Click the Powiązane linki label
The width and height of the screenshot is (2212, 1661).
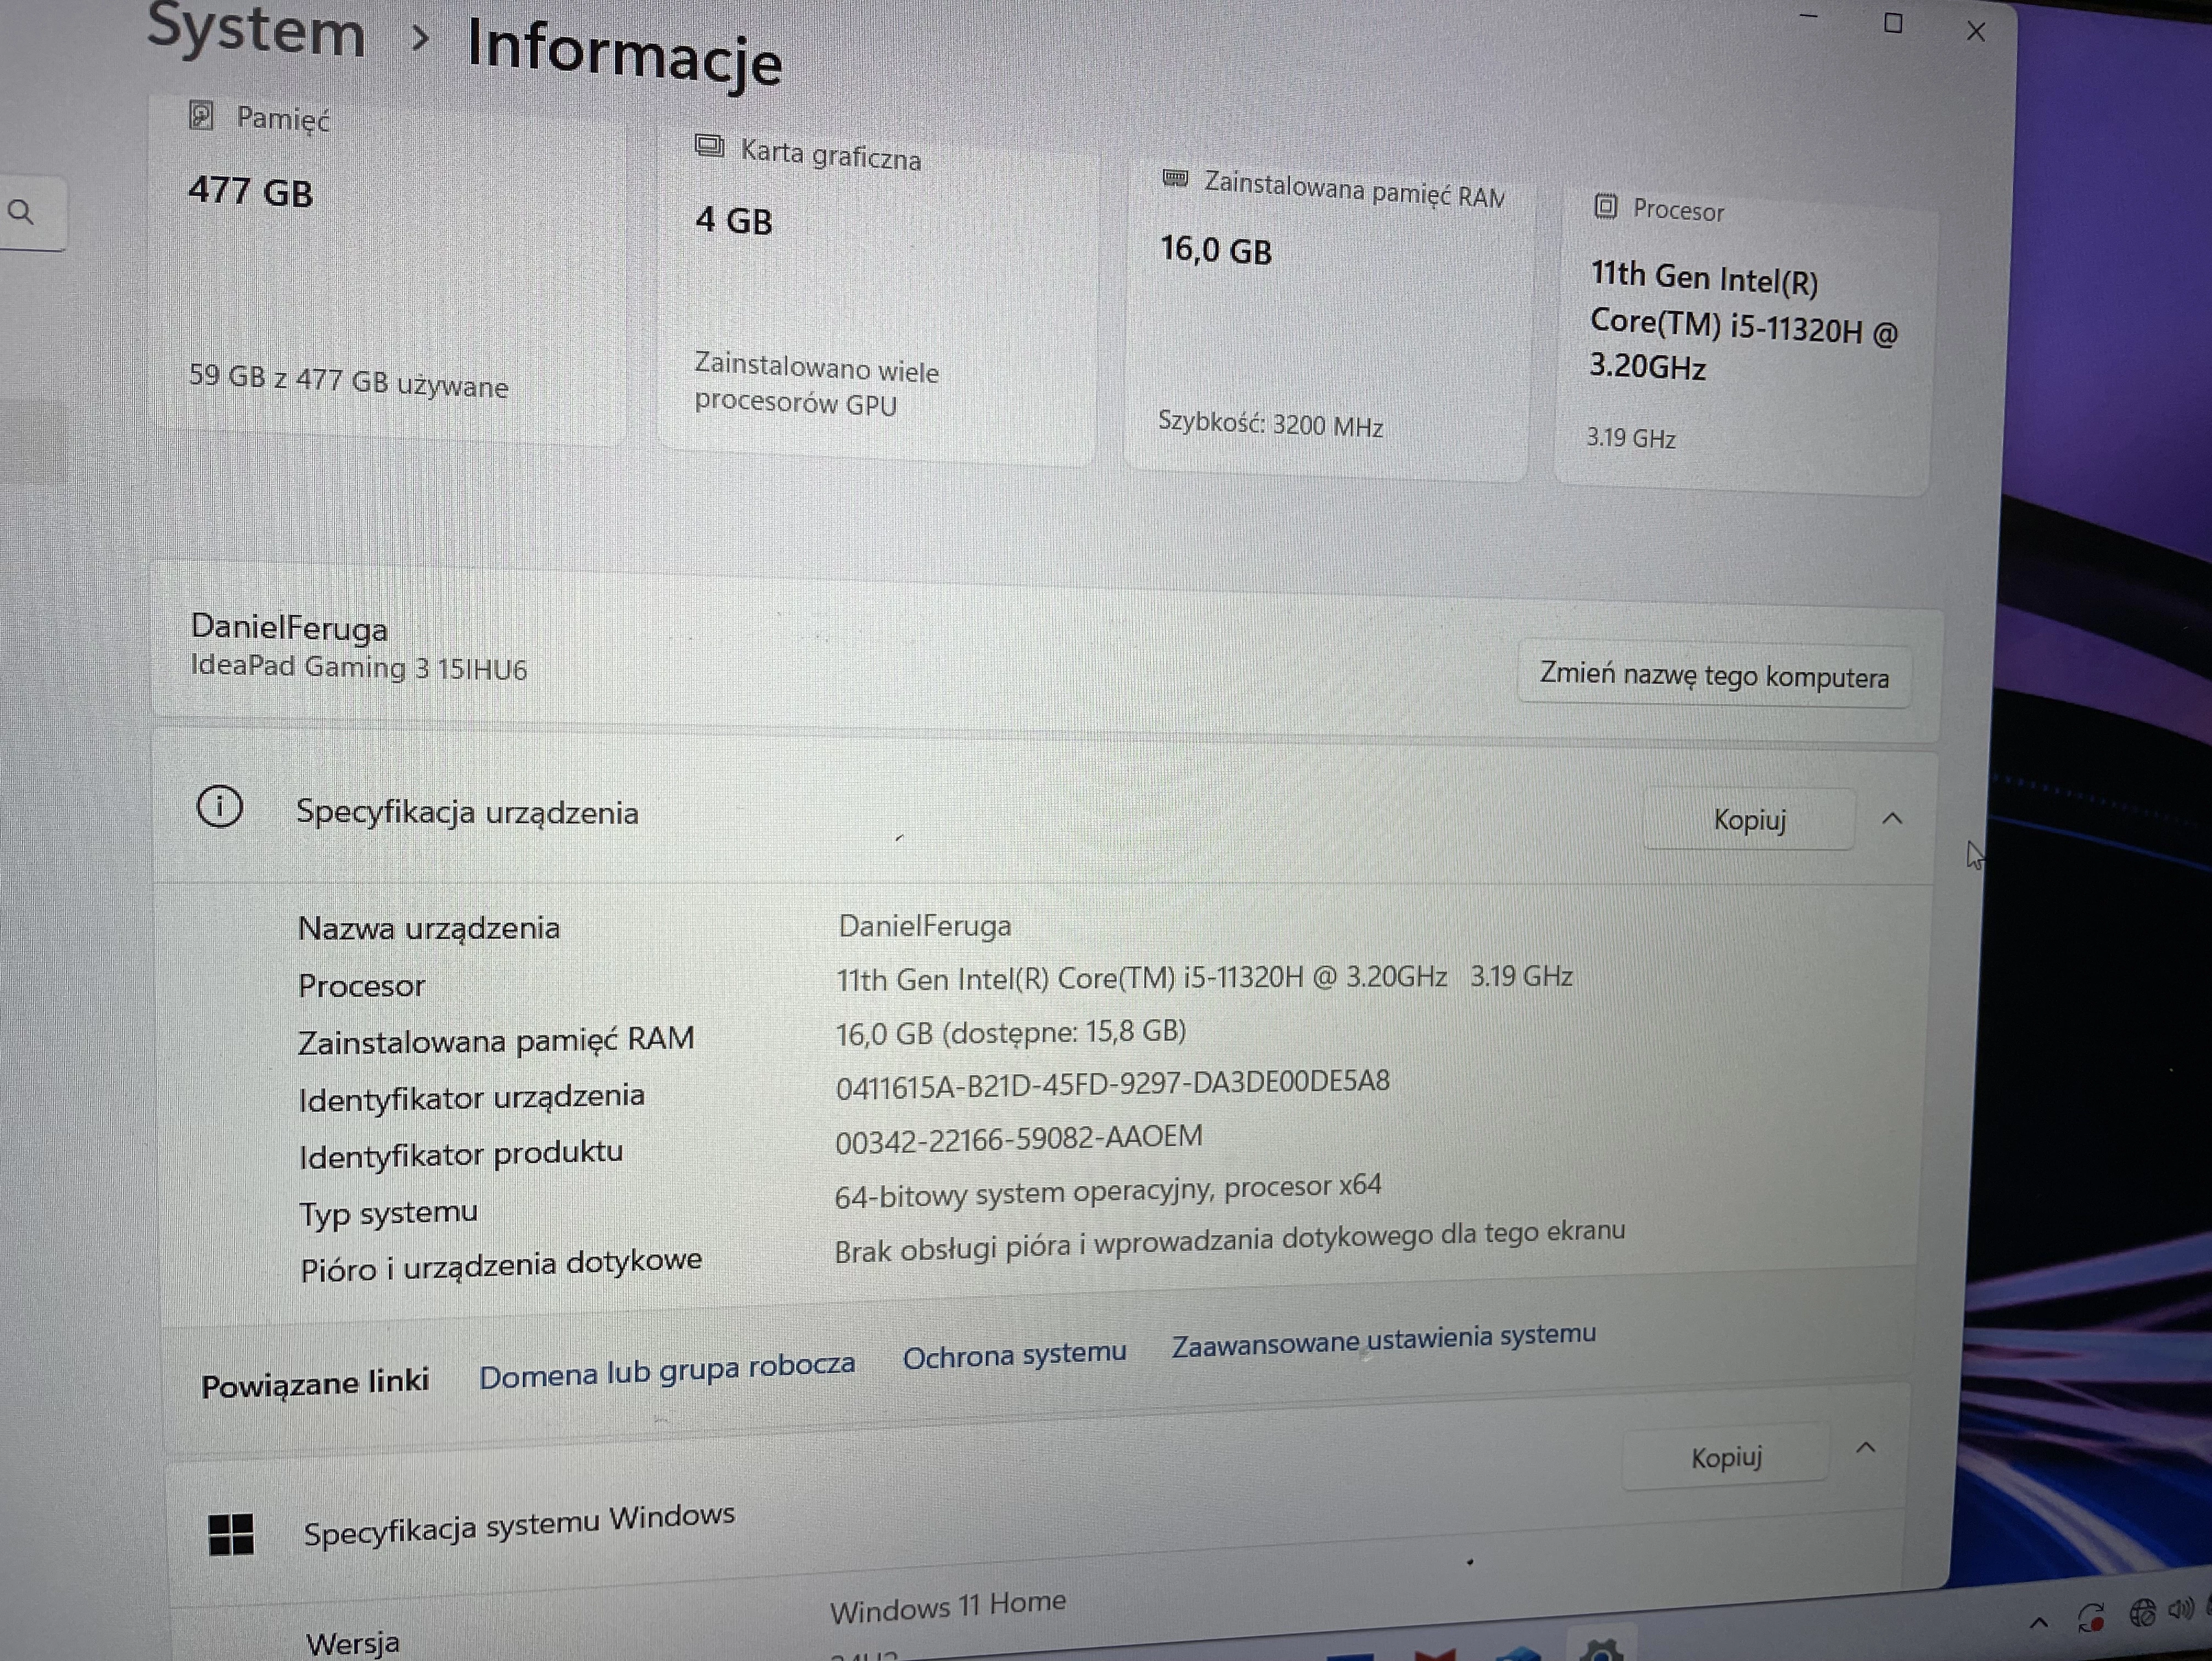pyautogui.click(x=315, y=1384)
